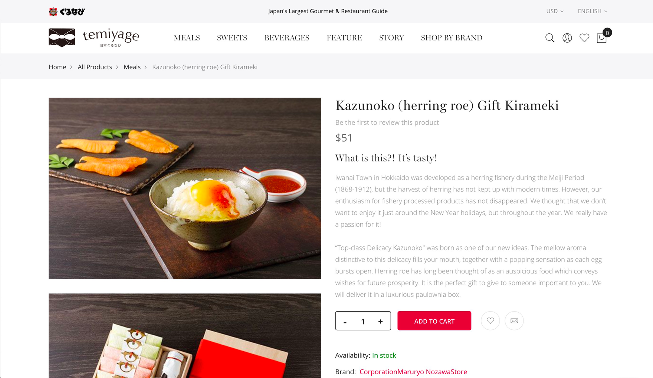Image resolution: width=653 pixels, height=378 pixels.
Task: Click the quantity input field
Action: [x=363, y=321]
